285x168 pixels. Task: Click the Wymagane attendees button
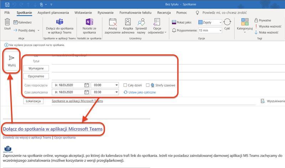[36, 68]
